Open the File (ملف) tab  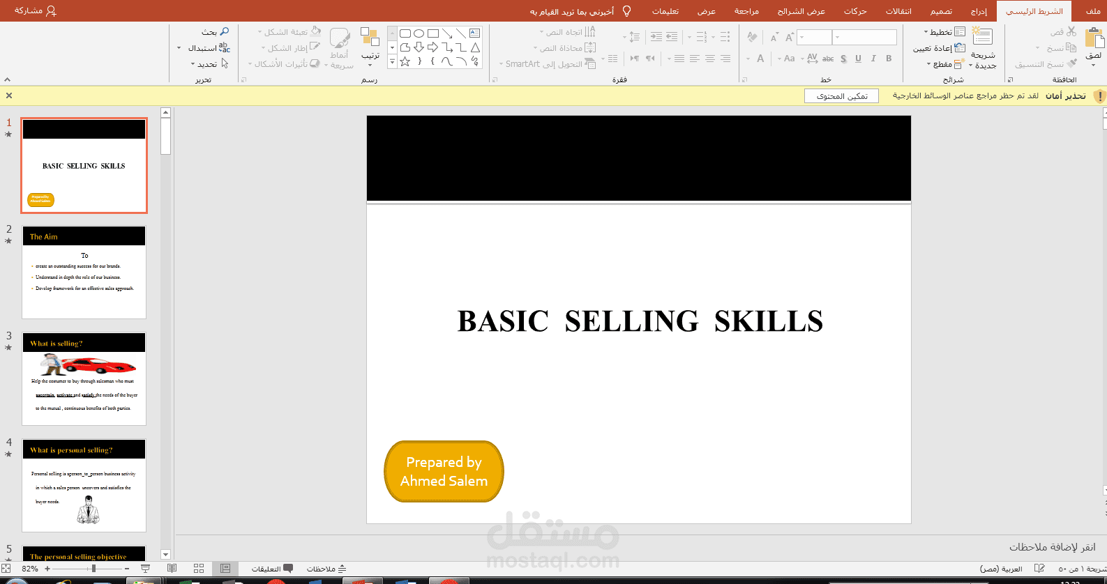[1093, 11]
